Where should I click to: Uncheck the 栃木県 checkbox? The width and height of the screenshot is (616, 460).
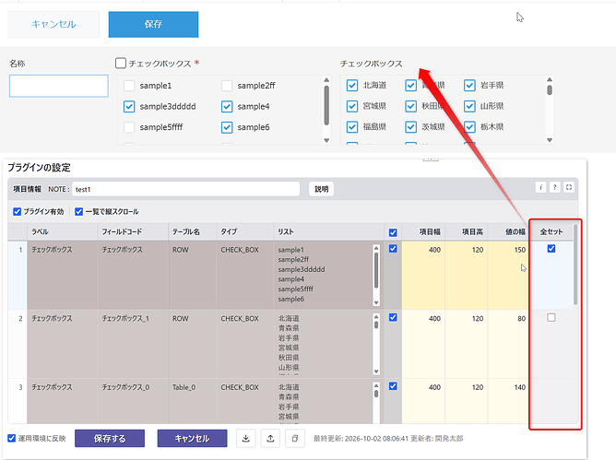[x=469, y=127]
